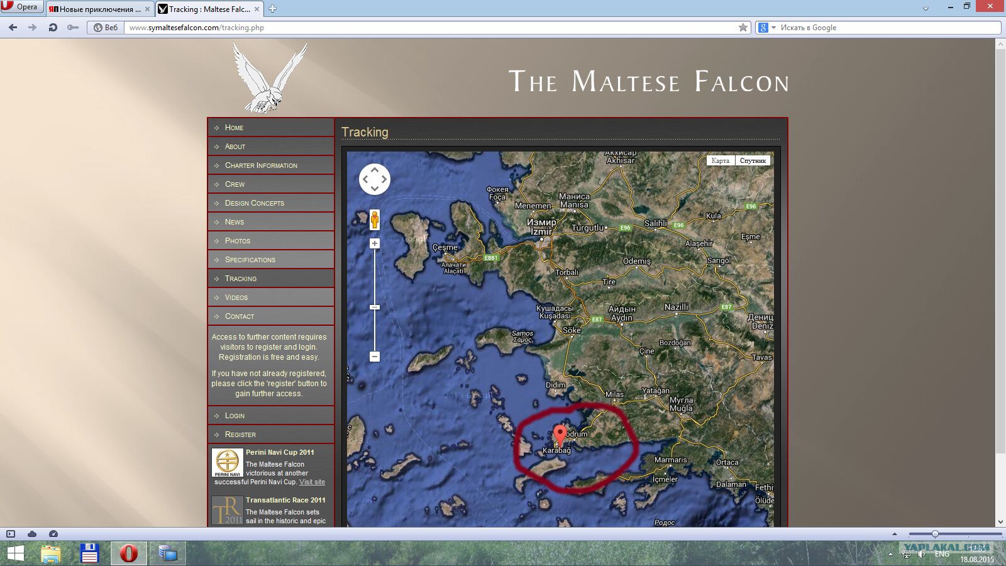This screenshot has height=566, width=1006.
Task: Switch to the Новые приключения tab
Action: click(99, 9)
